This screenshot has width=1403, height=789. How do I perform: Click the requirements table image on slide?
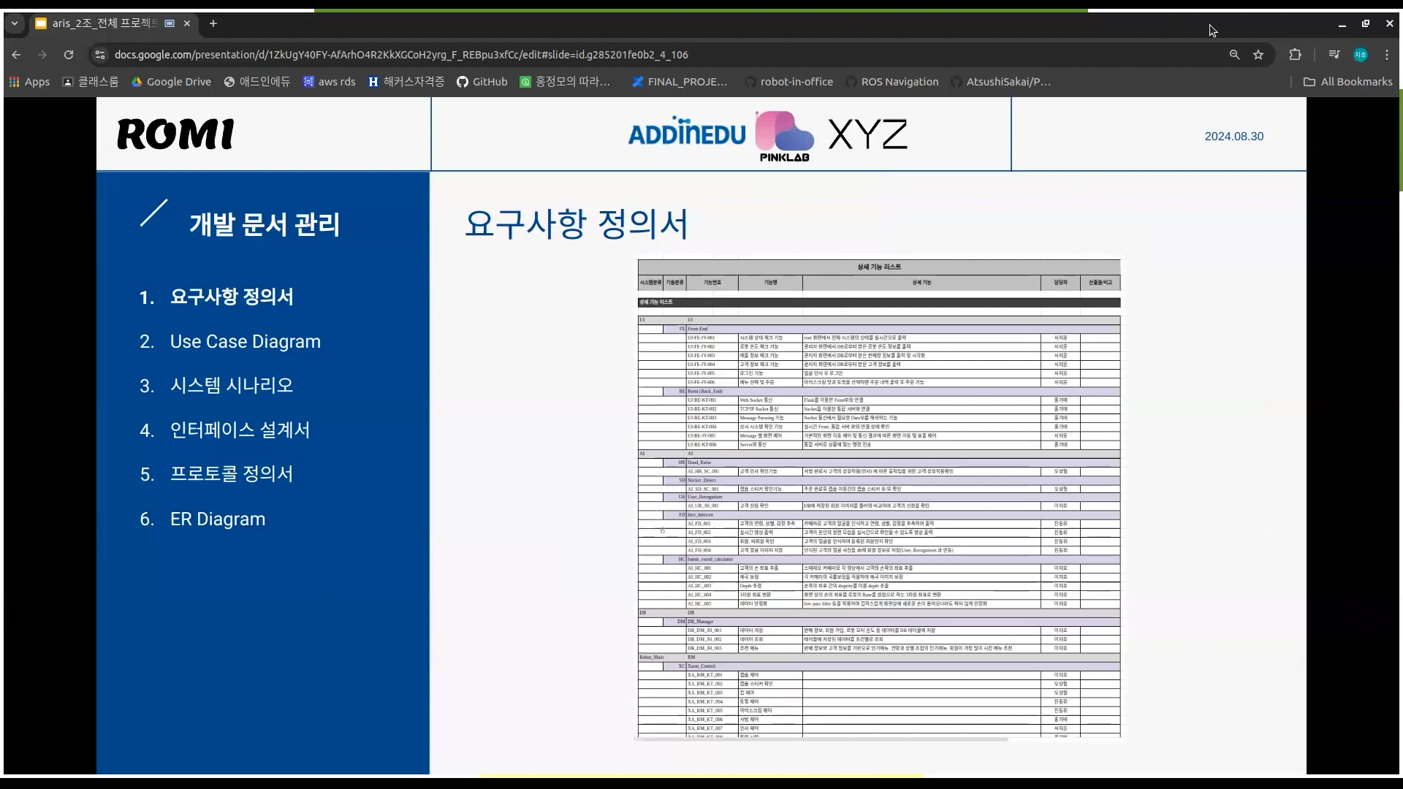point(878,497)
